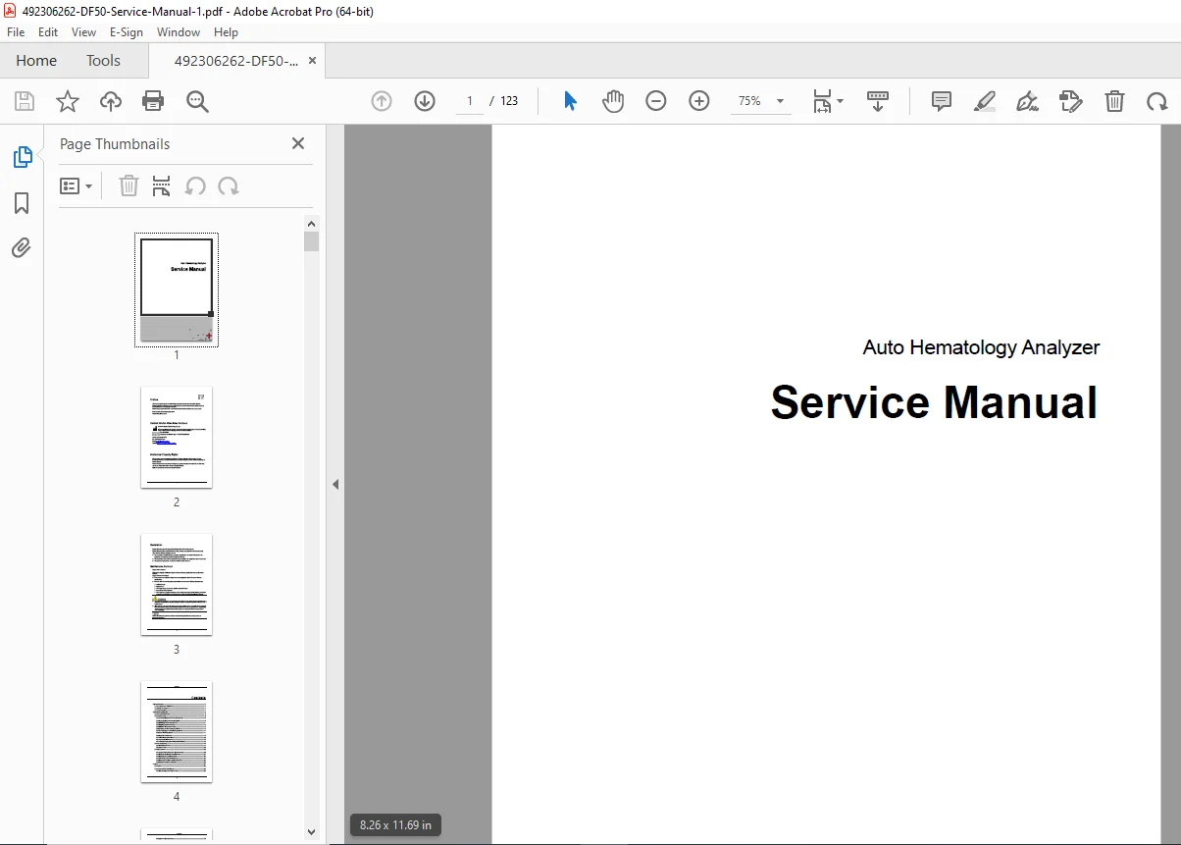1181x845 pixels.
Task: Open the View menu
Action: click(84, 32)
